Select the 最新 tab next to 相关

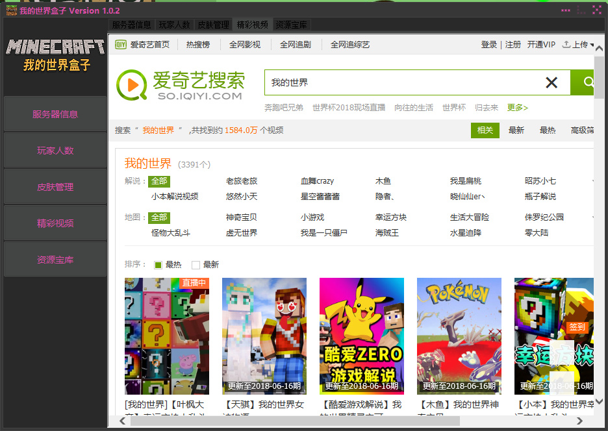516,130
